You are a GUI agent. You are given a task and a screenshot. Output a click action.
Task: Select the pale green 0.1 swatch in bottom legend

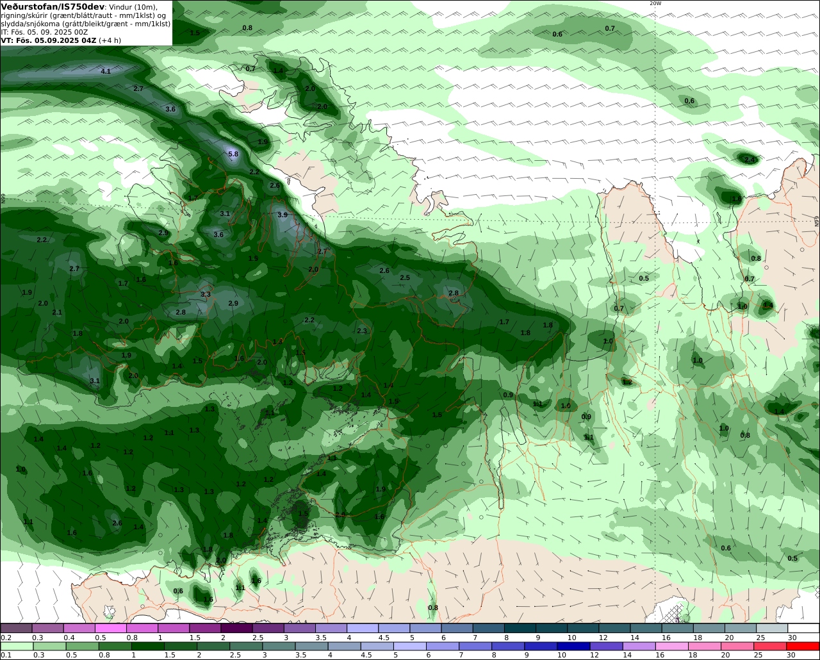point(16,647)
